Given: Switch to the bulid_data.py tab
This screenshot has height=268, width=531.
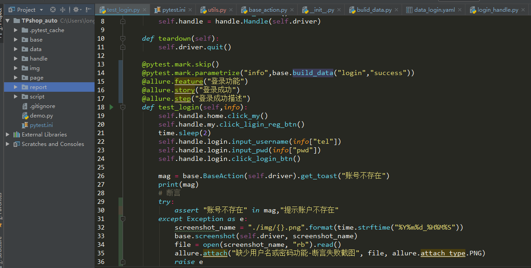Looking at the screenshot, I should [374, 10].
